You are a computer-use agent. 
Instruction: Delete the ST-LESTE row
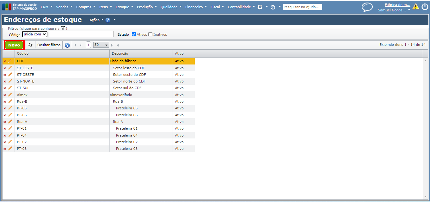[5, 68]
